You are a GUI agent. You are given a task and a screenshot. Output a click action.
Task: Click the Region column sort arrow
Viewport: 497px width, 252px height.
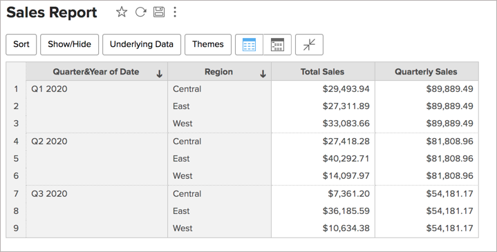263,74
